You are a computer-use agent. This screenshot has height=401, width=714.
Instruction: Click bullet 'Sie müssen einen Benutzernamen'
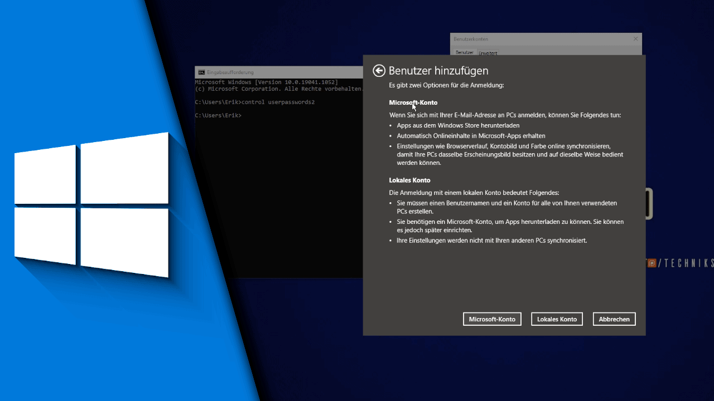(506, 207)
